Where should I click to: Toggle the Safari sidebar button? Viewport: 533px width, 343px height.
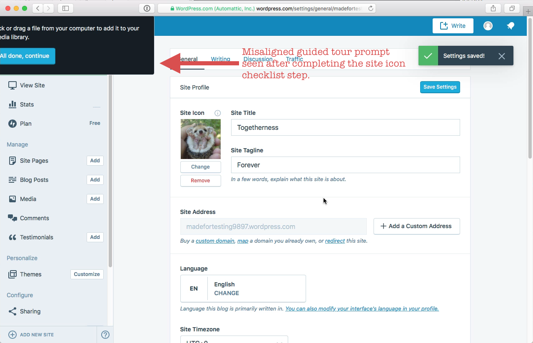click(x=66, y=8)
